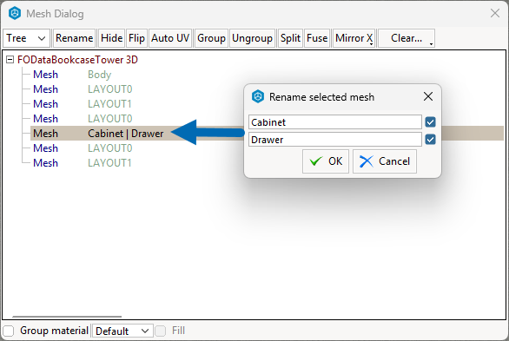Close the Rename selected mesh dialog
Image resolution: width=509 pixels, height=341 pixels.
click(x=428, y=96)
